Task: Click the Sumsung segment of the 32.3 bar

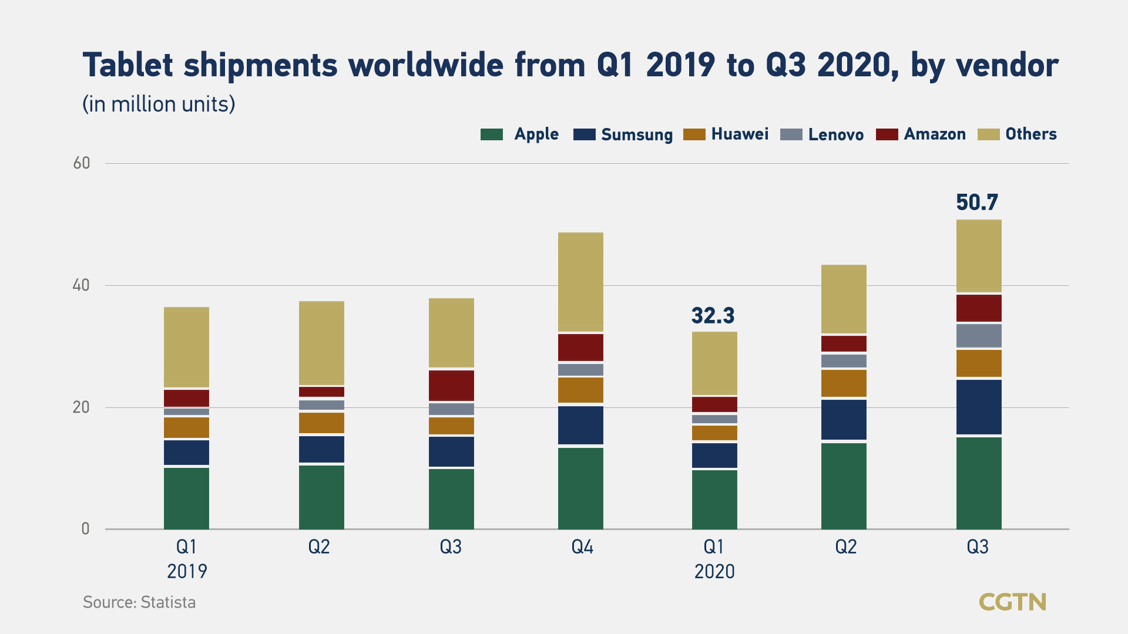Action: [714, 456]
